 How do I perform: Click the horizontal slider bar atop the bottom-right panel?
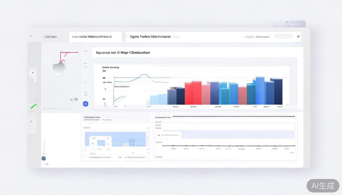[234, 117]
